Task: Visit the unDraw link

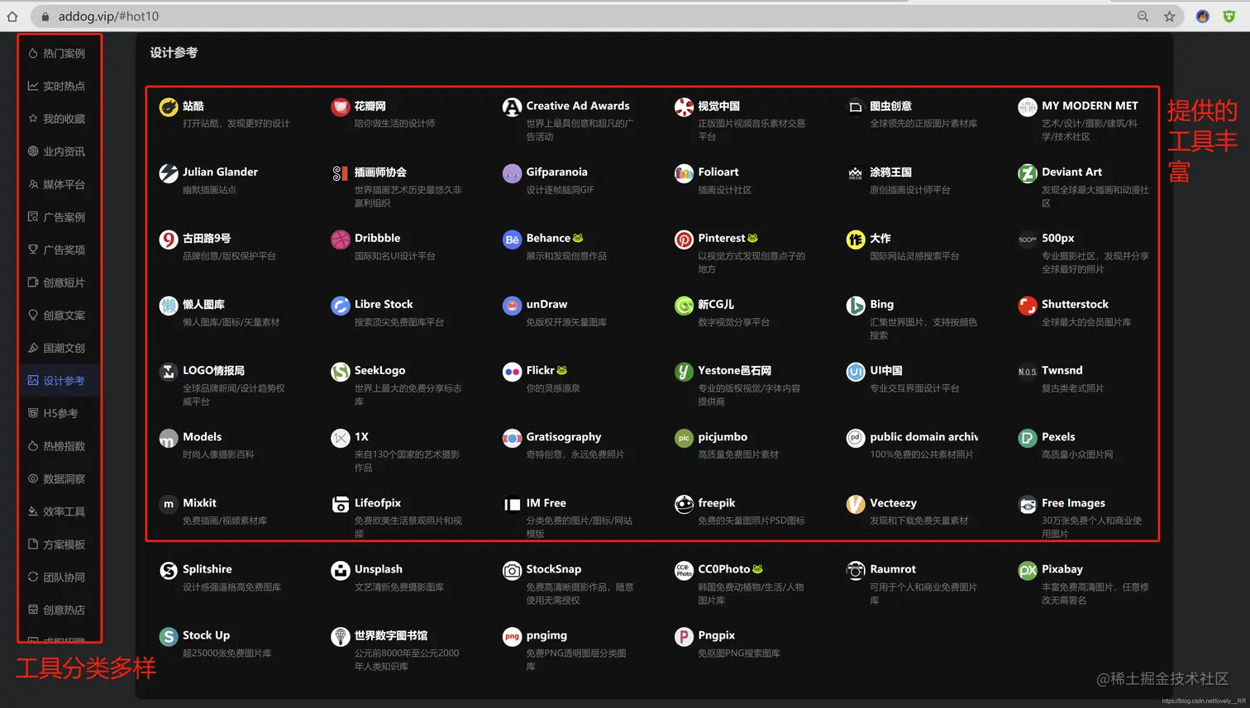Action: coord(546,304)
